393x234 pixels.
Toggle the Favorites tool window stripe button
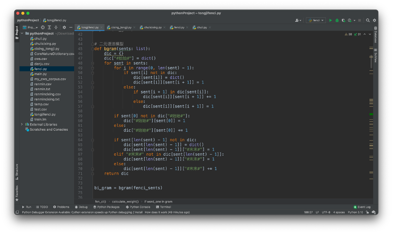coord(17,193)
